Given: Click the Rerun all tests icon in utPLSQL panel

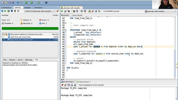Looking at the screenshot, I should (2, 11).
